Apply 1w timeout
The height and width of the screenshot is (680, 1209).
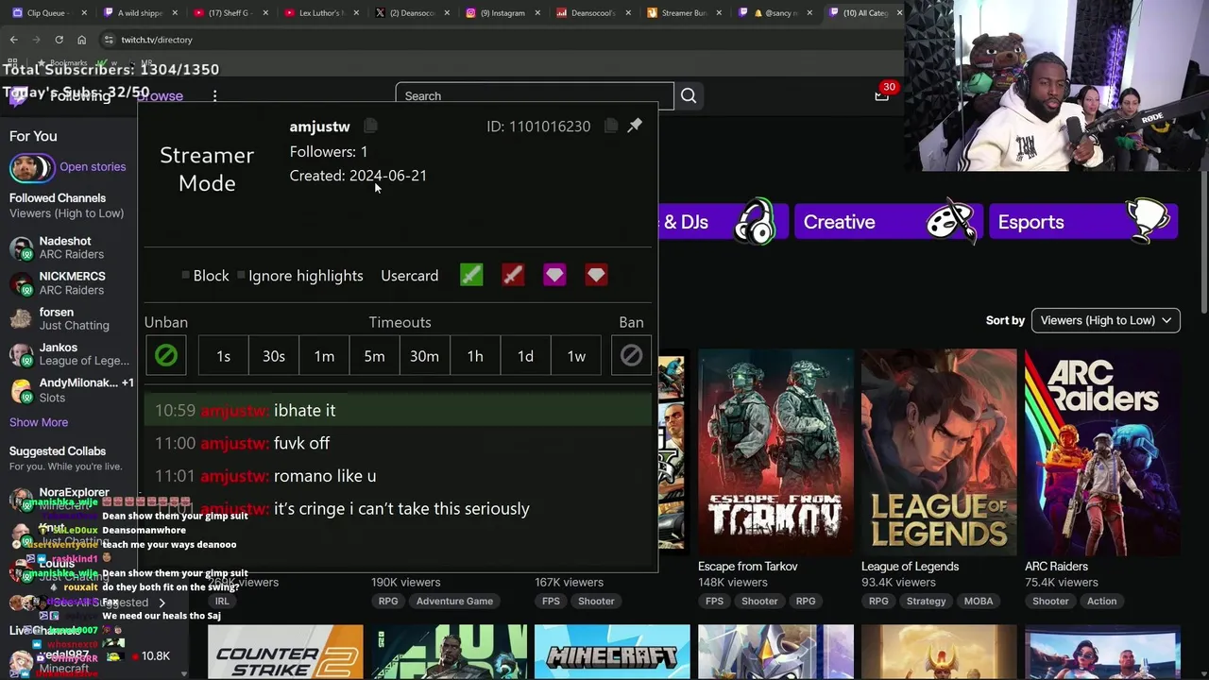point(576,355)
